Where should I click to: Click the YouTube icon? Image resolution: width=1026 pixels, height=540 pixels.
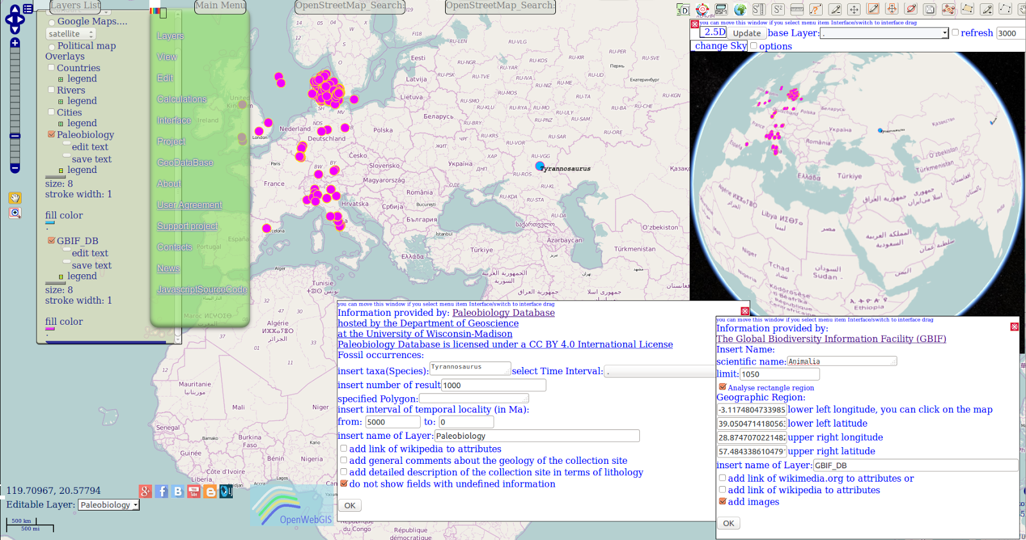point(194,491)
